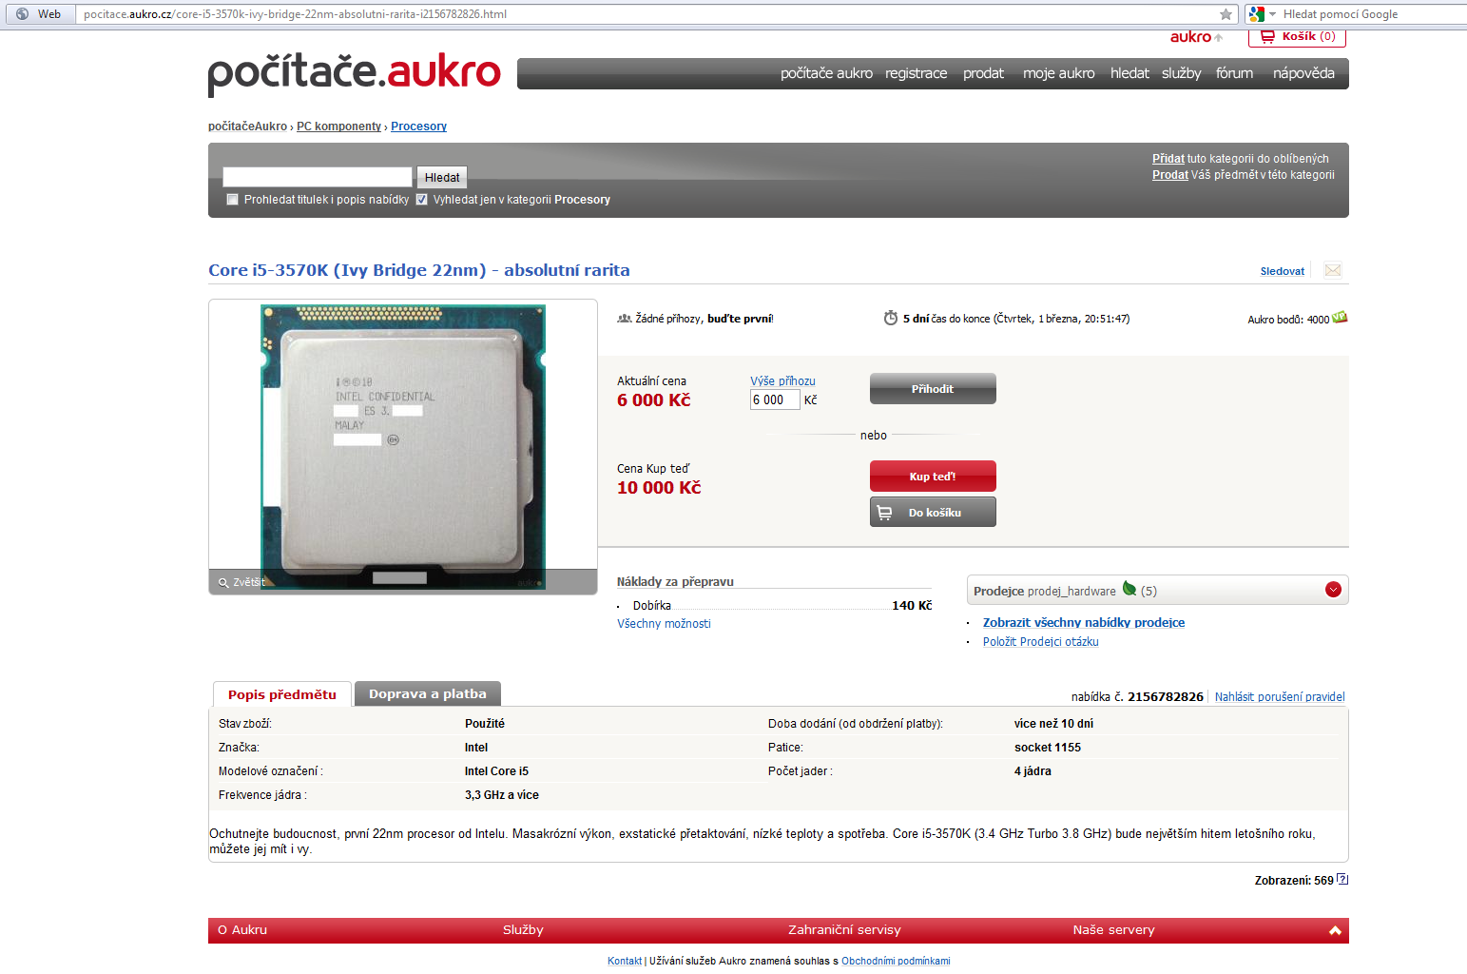Viewport: 1467px width, 974px height.
Task: Uncheck search only in Procesory category
Action: tap(421, 200)
